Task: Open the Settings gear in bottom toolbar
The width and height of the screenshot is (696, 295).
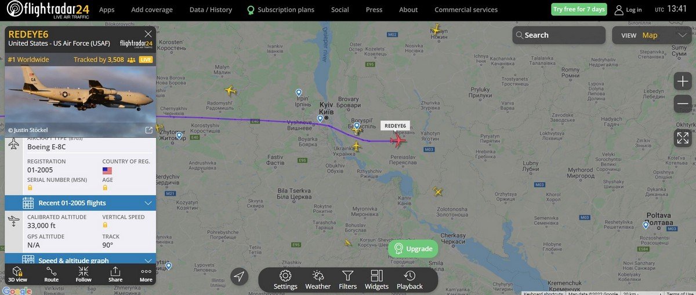Action: [285, 280]
